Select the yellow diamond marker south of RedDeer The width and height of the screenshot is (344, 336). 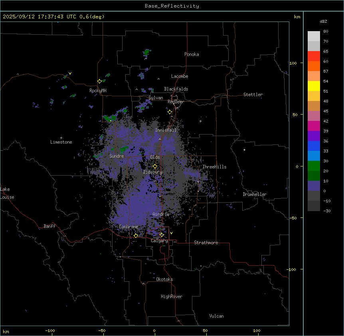(170, 112)
